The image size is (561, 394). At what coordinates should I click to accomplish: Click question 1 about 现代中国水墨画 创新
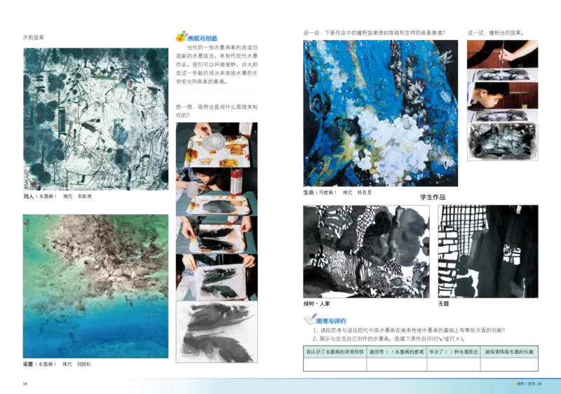tap(409, 330)
